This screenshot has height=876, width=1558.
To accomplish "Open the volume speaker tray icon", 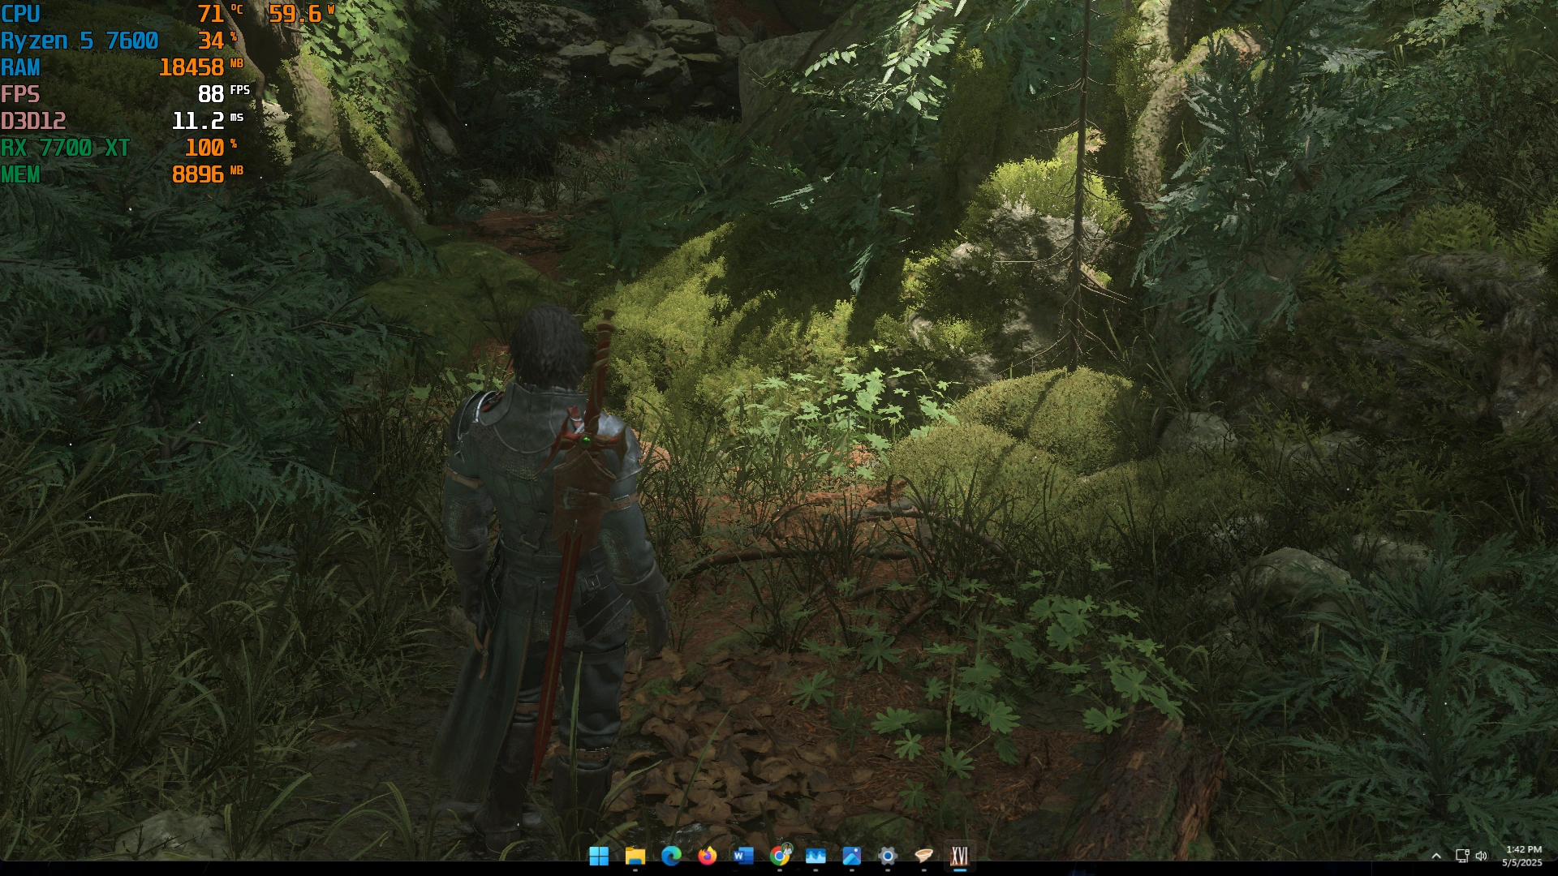I will point(1482,856).
